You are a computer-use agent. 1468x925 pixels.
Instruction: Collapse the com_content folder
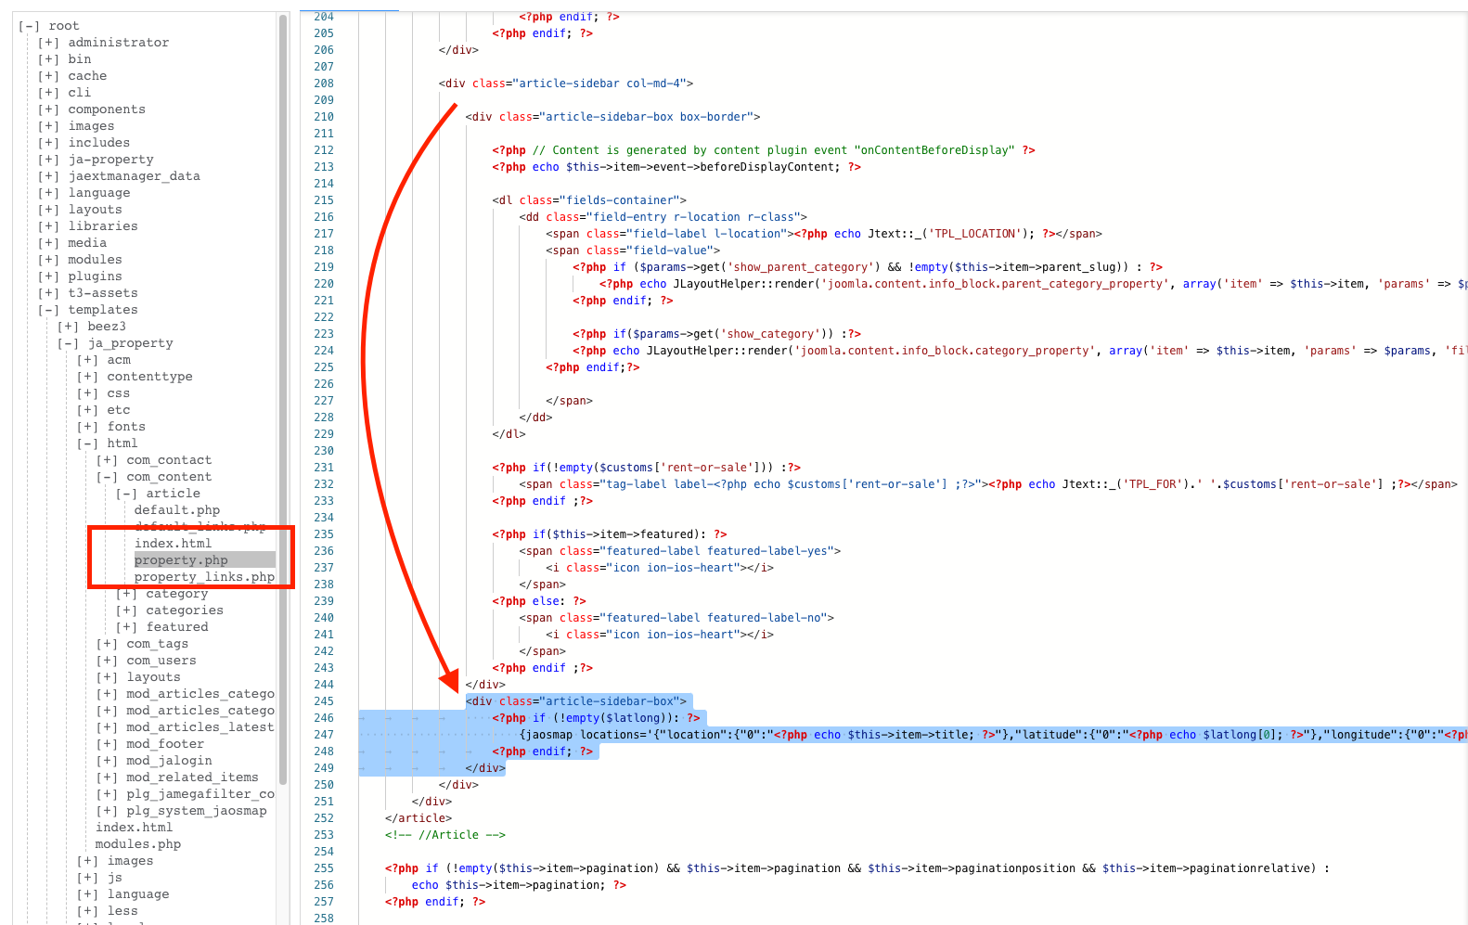pos(107,477)
